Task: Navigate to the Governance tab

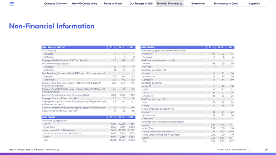Action: point(198,3)
